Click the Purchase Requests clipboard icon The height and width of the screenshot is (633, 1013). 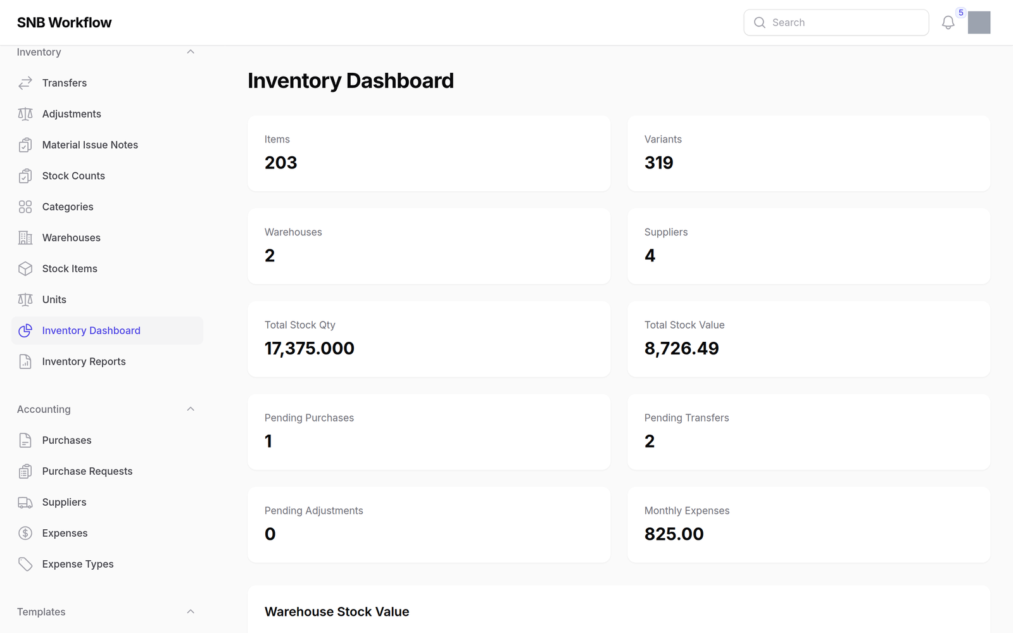pyautogui.click(x=25, y=472)
